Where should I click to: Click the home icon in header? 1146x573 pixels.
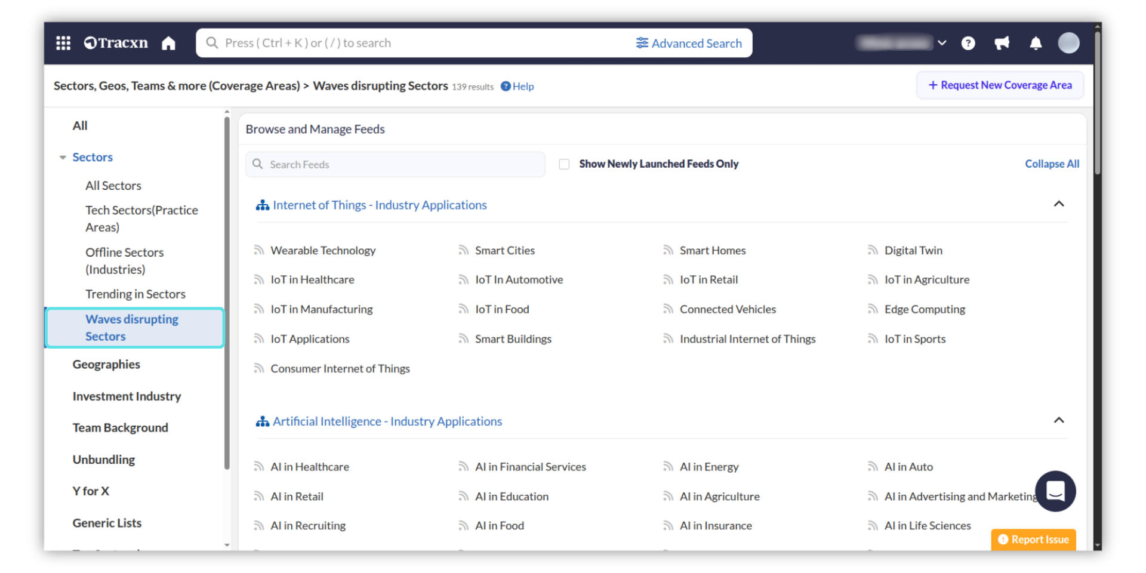pyautogui.click(x=168, y=43)
